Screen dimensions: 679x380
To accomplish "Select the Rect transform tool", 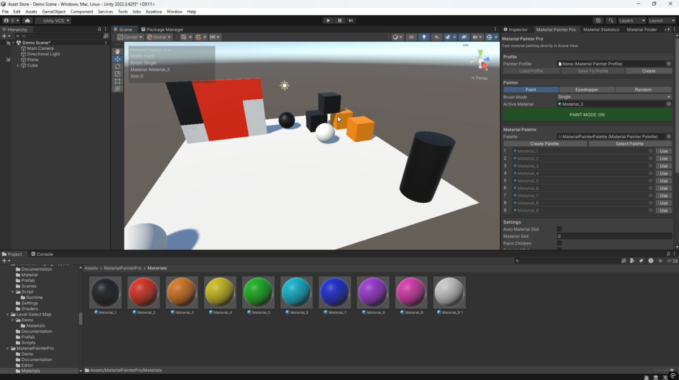I will tap(117, 81).
